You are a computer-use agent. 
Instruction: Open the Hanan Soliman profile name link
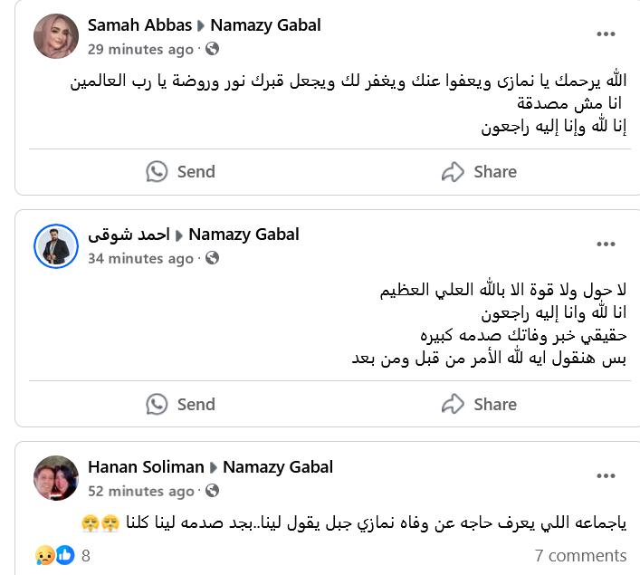pyautogui.click(x=146, y=467)
